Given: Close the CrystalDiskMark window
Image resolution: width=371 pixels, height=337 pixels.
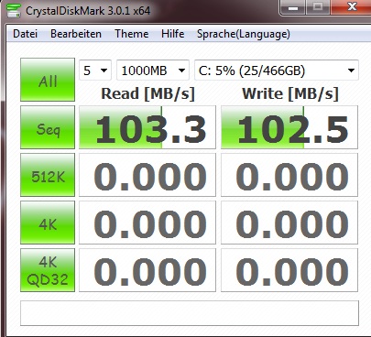Looking at the screenshot, I should 351,6.
